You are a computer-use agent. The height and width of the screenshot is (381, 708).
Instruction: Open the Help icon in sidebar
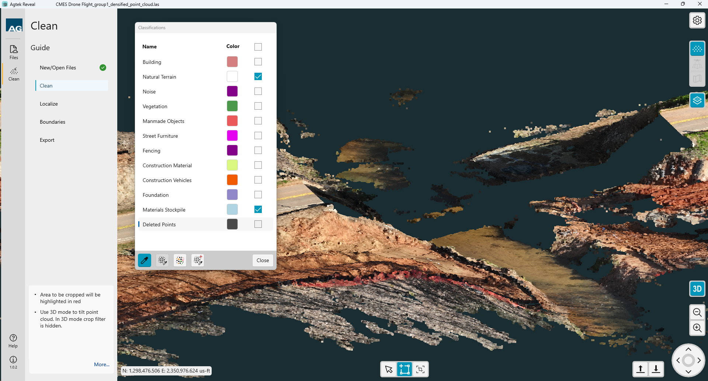(13, 340)
